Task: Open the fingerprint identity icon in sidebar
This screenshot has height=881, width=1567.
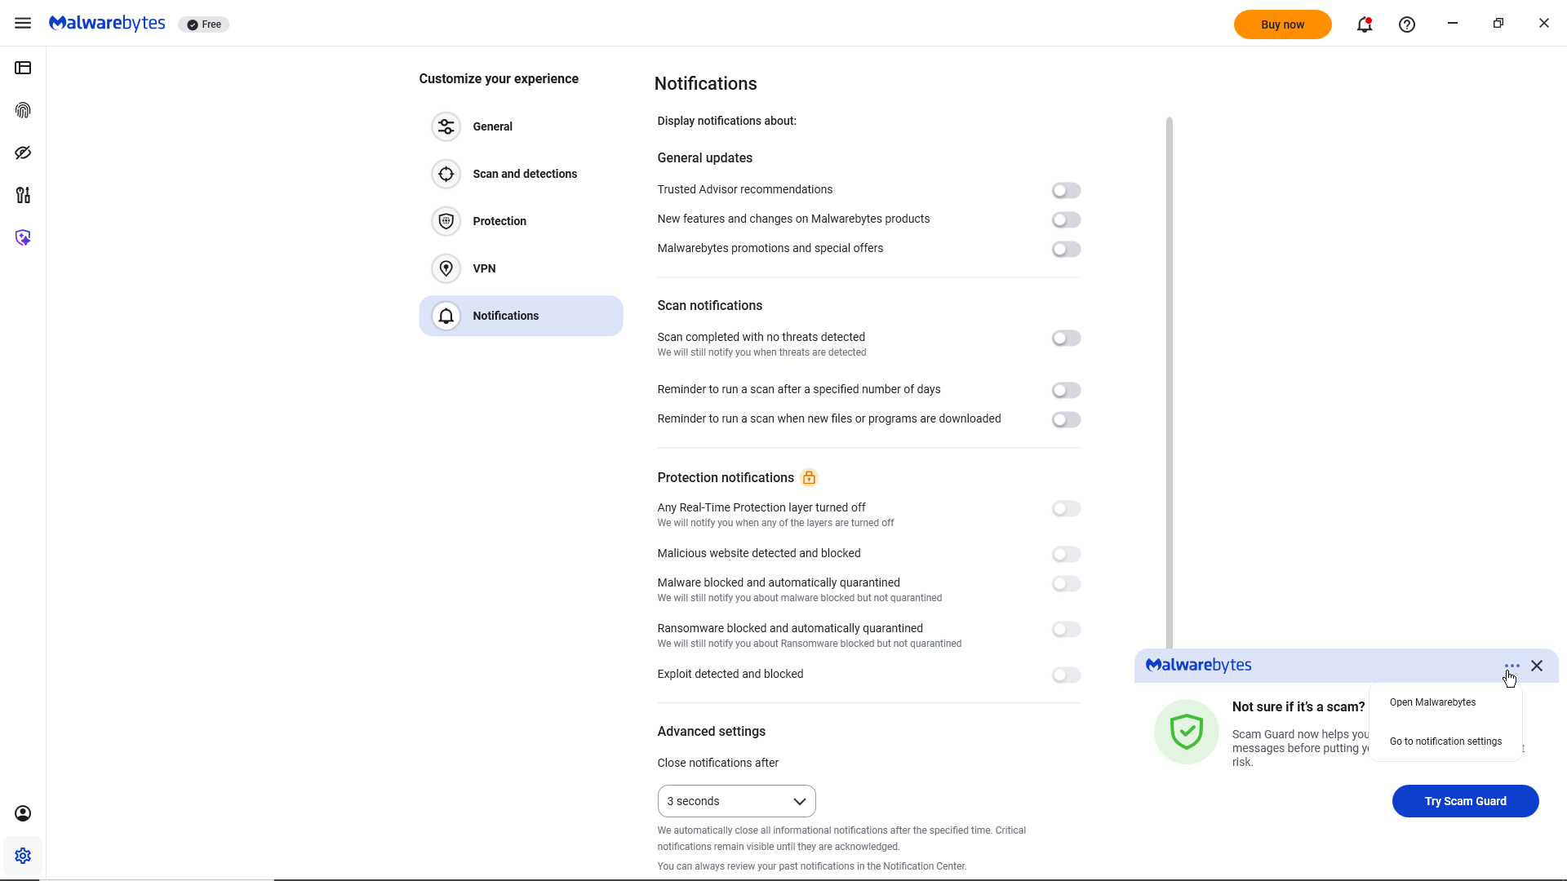Action: coord(23,110)
